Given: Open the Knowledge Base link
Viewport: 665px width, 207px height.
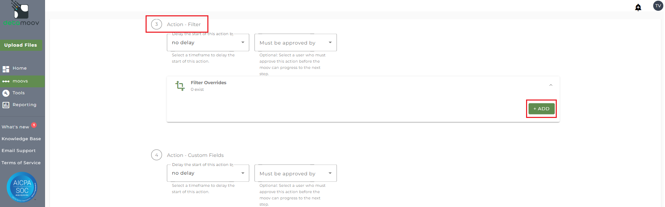Looking at the screenshot, I should click(x=21, y=139).
